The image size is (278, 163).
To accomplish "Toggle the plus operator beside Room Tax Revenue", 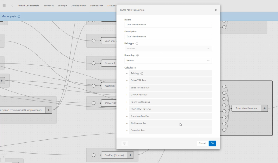I will click(x=127, y=102).
